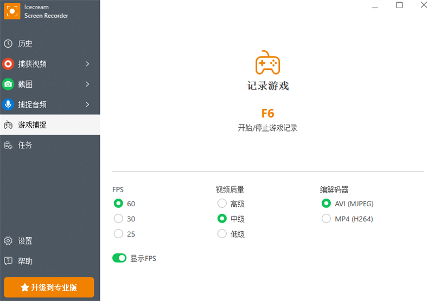Select 25 FPS radio button
Viewport: 434px width, 301px height.
[x=118, y=234]
